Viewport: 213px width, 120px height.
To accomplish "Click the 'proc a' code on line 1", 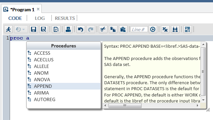I will coord(20,38).
